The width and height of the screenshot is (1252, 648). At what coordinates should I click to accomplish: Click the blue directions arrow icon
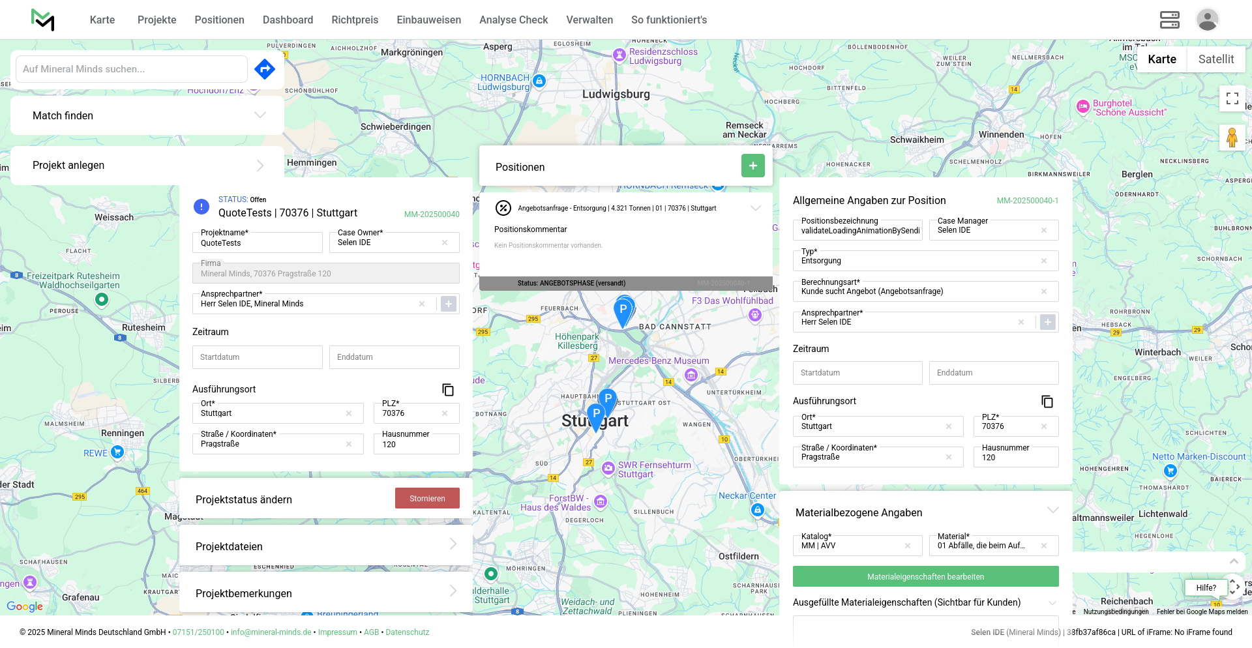[x=265, y=69]
